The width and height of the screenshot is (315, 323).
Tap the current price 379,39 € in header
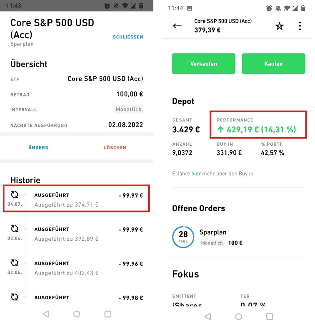click(207, 30)
